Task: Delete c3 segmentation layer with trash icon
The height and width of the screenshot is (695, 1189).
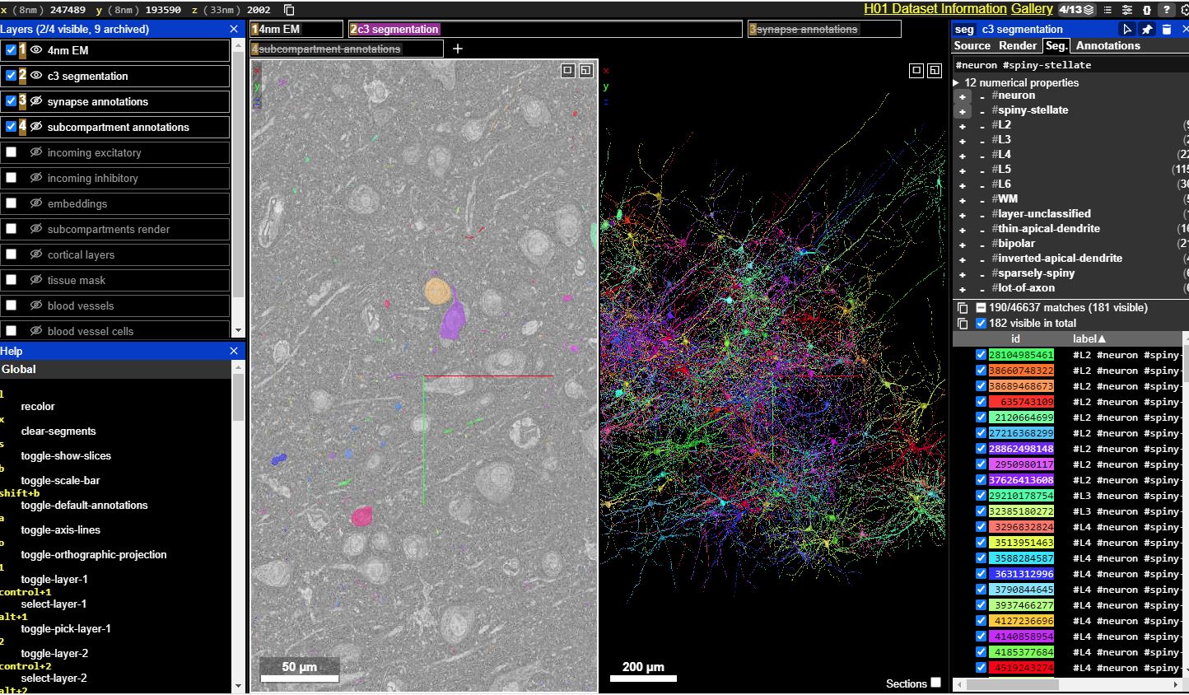Action: 1166,29
